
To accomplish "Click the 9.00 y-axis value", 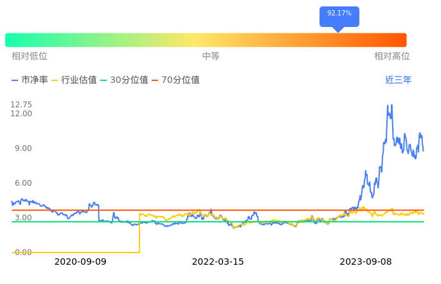I will pyautogui.click(x=23, y=148).
